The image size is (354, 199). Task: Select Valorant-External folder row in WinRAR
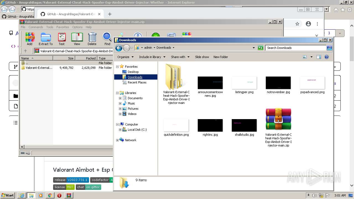pos(66,68)
